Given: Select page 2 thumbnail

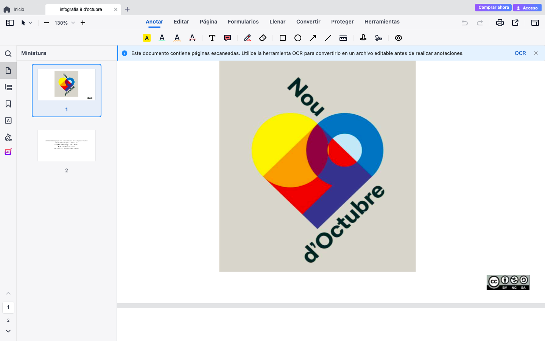Looking at the screenshot, I should tap(67, 146).
